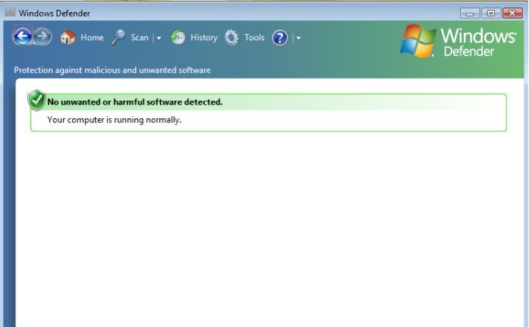Screen dimensions: 529x327
Task: Open the History label
Action: pyautogui.click(x=203, y=37)
